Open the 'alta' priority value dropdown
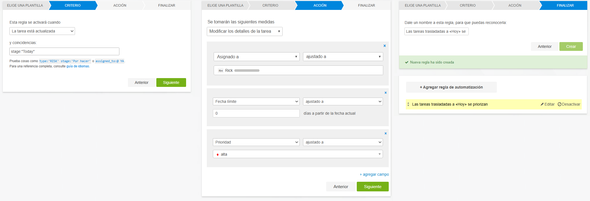This screenshot has width=590, height=201. point(298,154)
